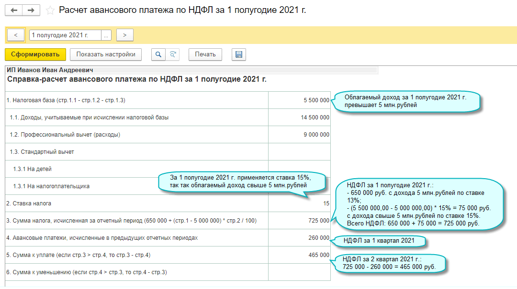This screenshot has height=289, width=517.
Task: Open period selection with ellipsis button
Action: click(x=106, y=35)
